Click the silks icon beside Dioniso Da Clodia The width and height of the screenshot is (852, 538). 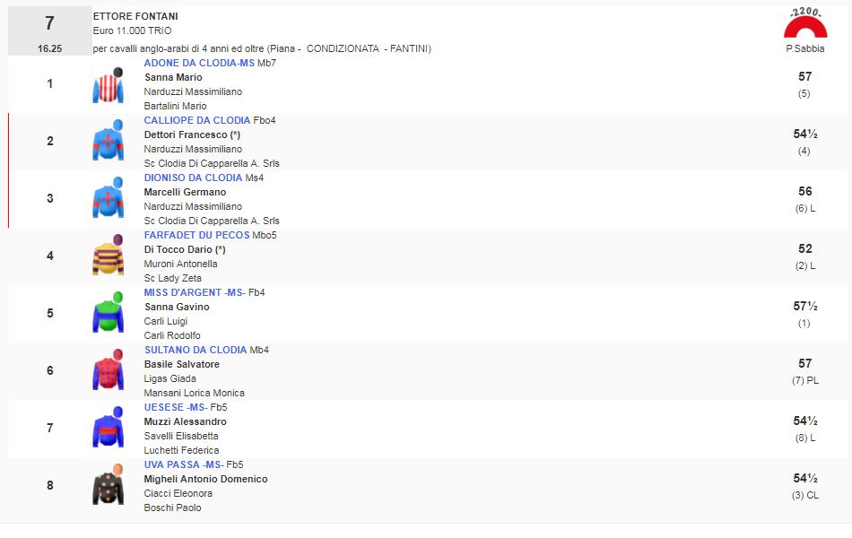click(108, 199)
